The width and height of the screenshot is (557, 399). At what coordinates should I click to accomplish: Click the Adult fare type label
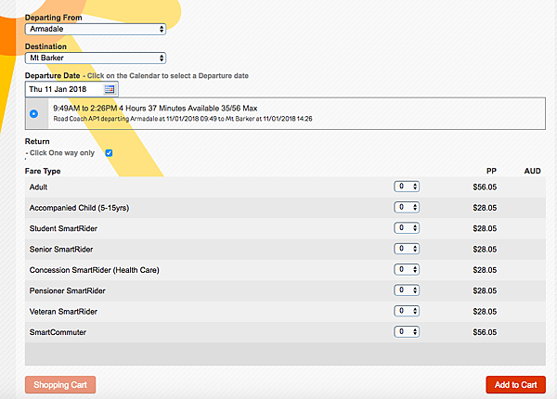click(x=38, y=187)
